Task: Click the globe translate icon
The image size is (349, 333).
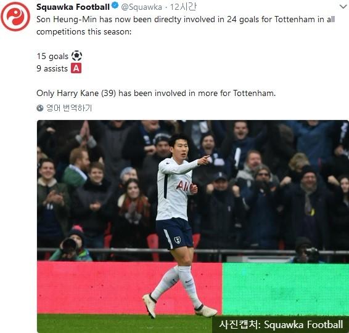Action: 40,108
